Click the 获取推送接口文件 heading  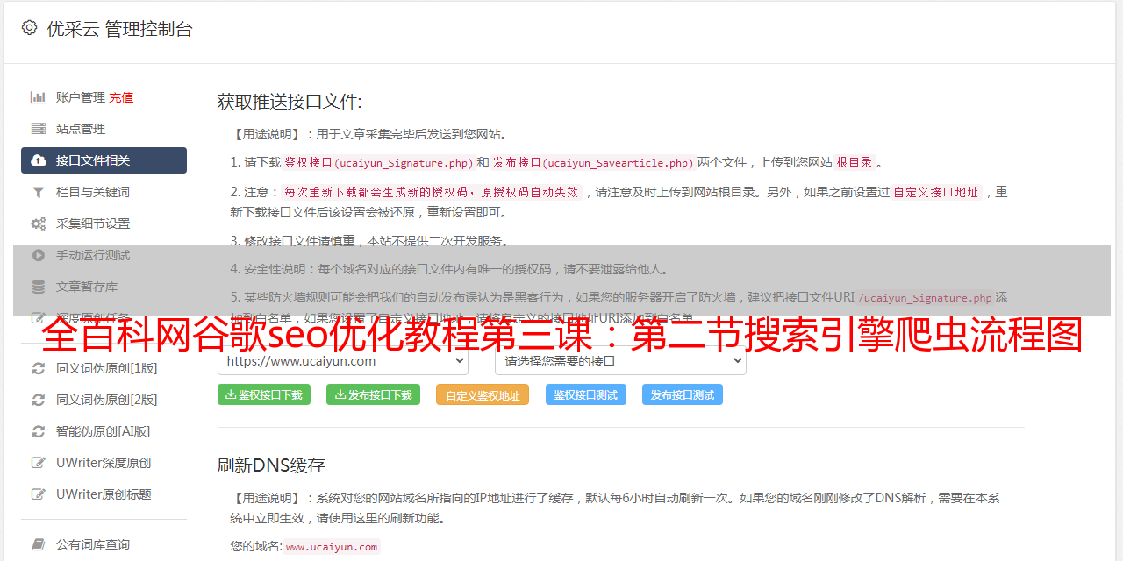290,102
